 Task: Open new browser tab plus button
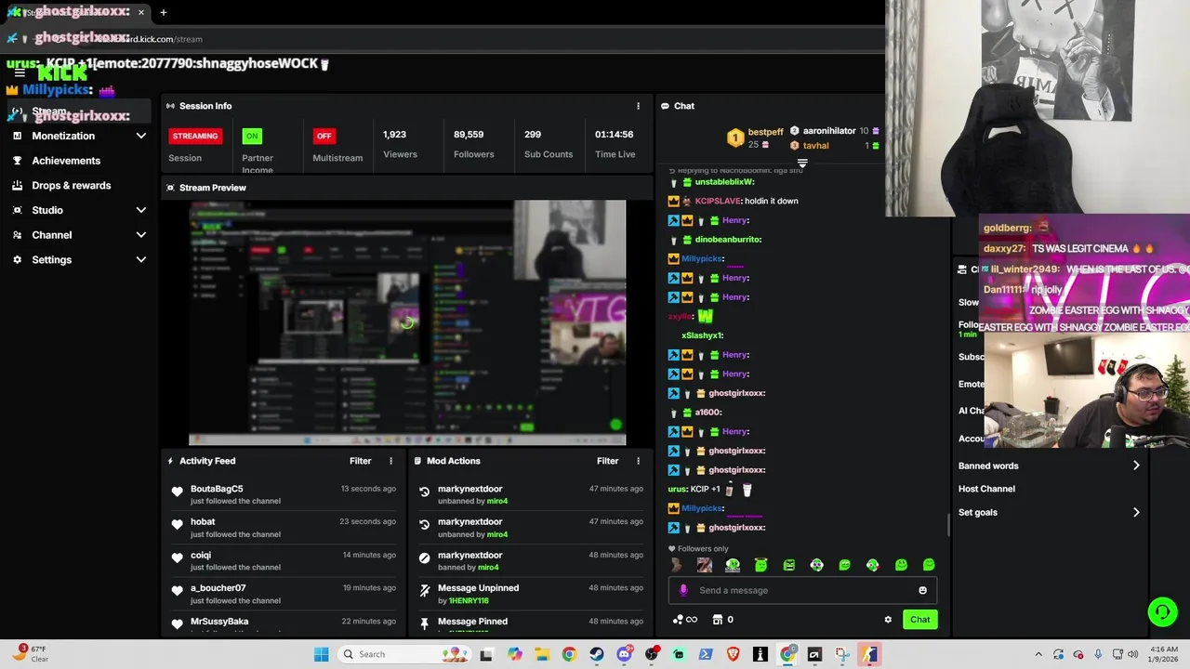click(163, 12)
